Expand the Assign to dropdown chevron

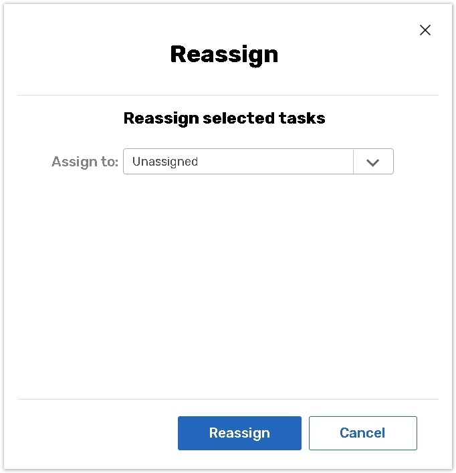coord(373,162)
